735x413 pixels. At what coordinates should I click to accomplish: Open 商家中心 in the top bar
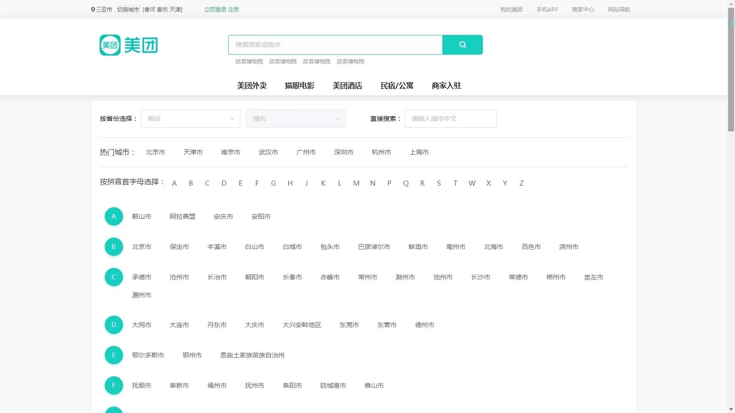(x=583, y=9)
